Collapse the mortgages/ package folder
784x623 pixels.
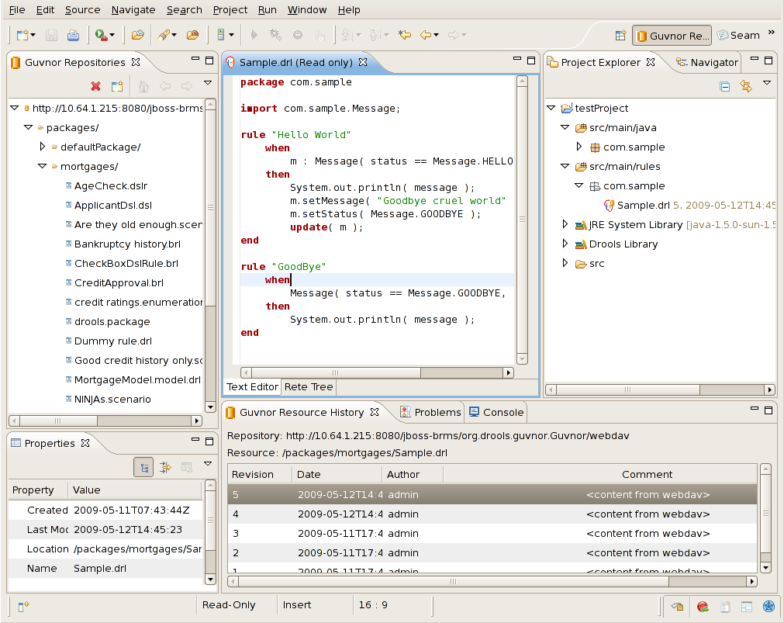43,166
